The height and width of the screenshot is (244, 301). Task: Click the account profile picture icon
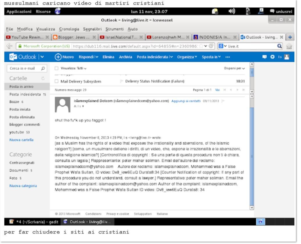point(287,57)
